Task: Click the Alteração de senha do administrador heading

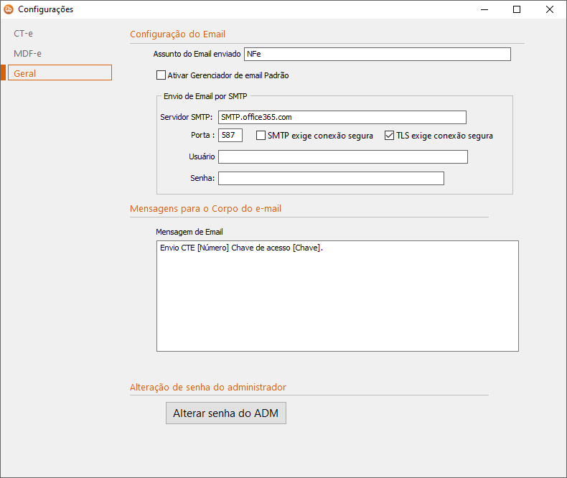Action: (x=207, y=387)
